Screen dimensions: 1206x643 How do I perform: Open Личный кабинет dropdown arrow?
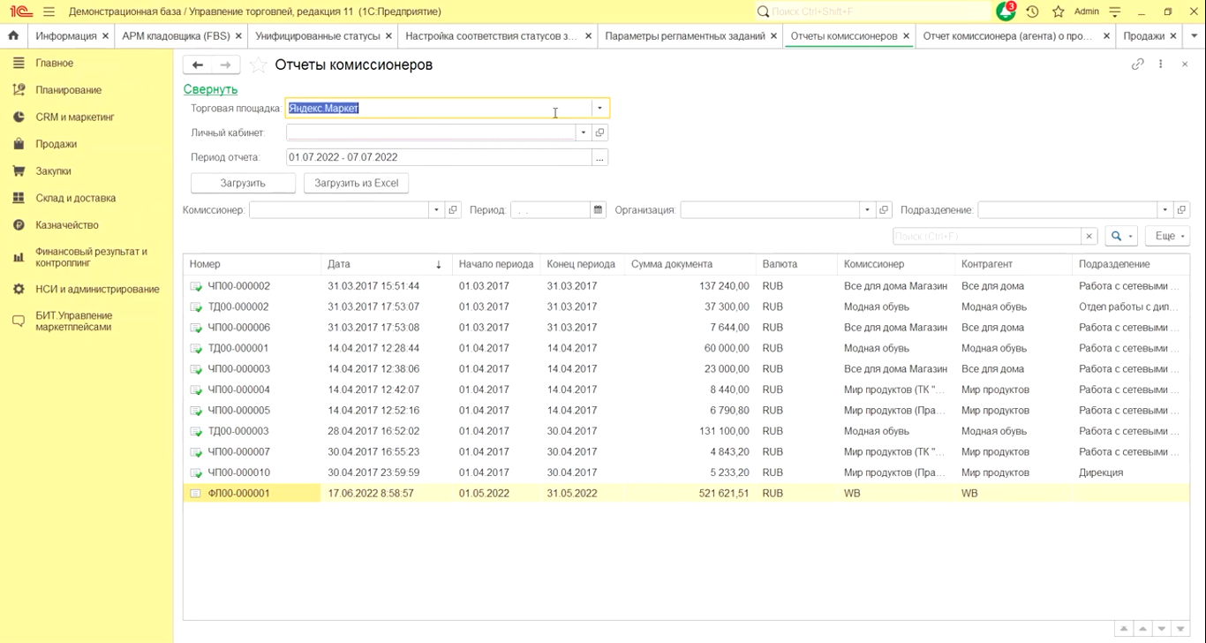coord(584,132)
